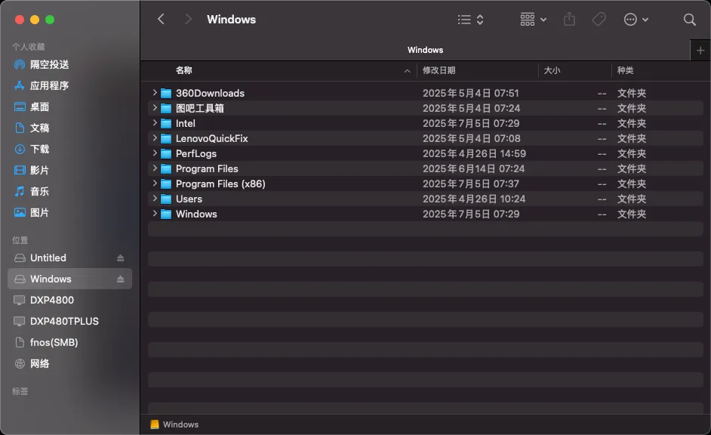This screenshot has width=711, height=435.
Task: Open 下载 in sidebar
Action: pos(70,149)
